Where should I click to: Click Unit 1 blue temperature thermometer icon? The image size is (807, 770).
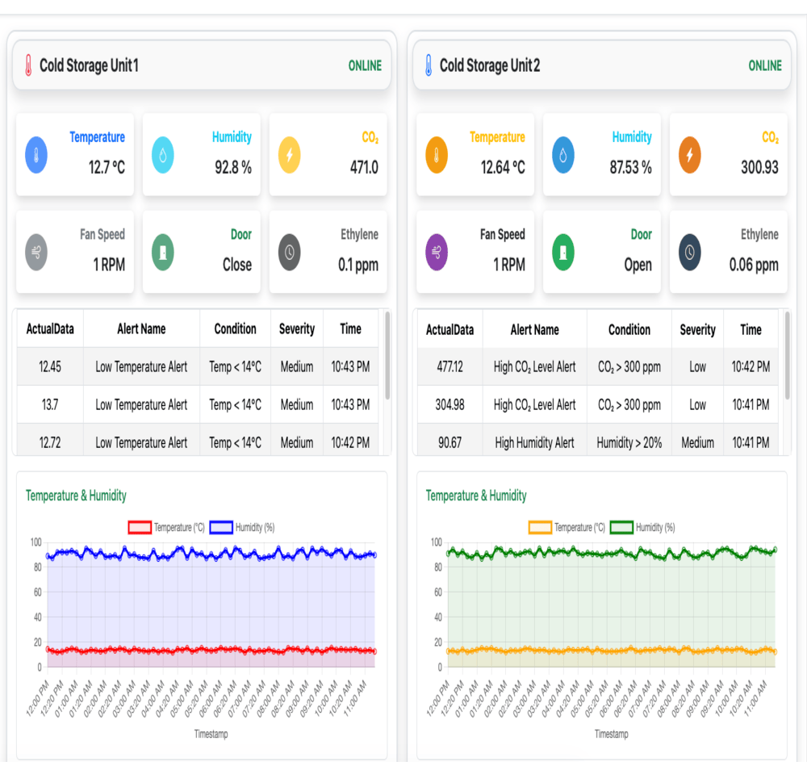click(36, 155)
